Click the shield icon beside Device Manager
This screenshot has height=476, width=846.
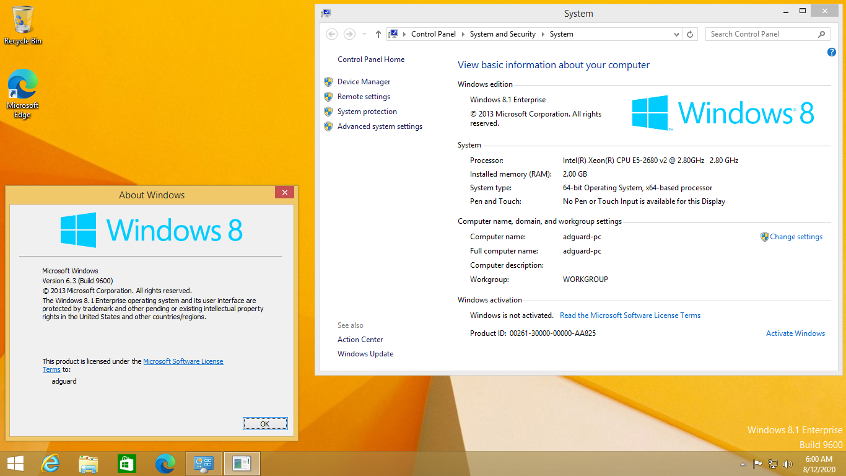328,82
